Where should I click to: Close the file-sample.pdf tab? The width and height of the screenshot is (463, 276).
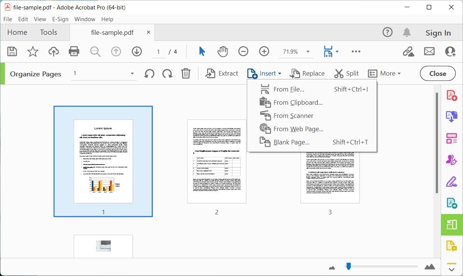point(149,33)
